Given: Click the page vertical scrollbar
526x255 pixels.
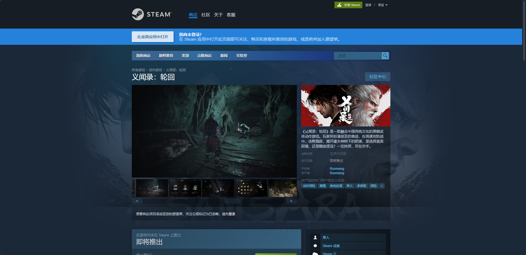Looking at the screenshot, I should pos(524,30).
